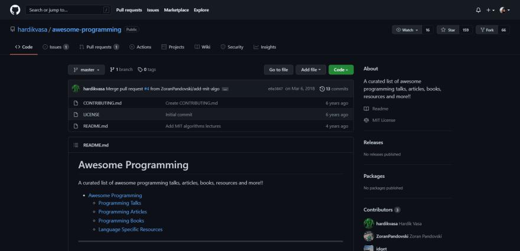The image size is (520, 251).
Task: Expand the Add file dropdown
Action: pyautogui.click(x=311, y=70)
